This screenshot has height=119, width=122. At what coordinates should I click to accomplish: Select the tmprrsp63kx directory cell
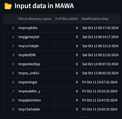[35, 28]
